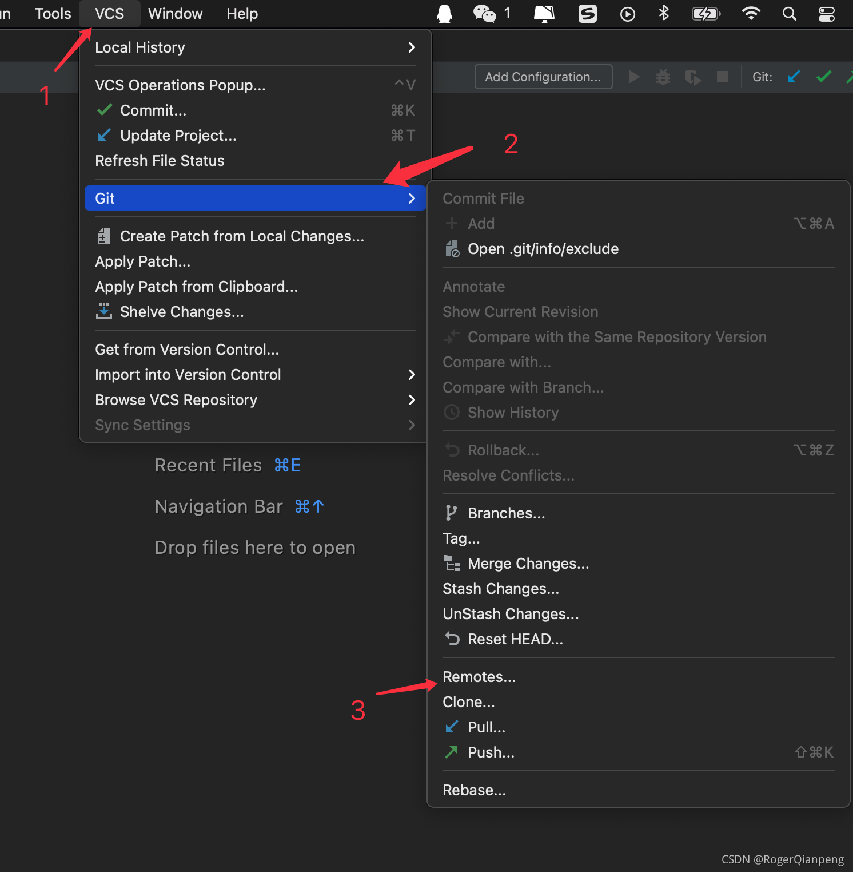
Task: Open Spotlight search magnifier icon
Action: 790,14
